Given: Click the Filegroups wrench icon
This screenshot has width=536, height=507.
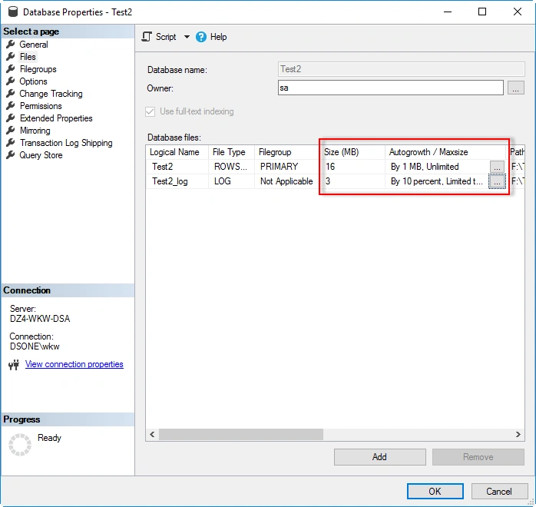Looking at the screenshot, I should pos(11,68).
